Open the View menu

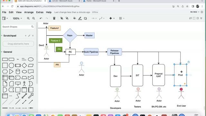pos(19,12)
